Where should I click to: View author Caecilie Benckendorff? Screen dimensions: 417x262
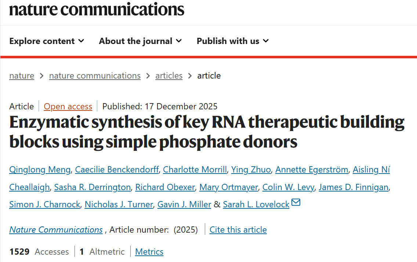117,170
